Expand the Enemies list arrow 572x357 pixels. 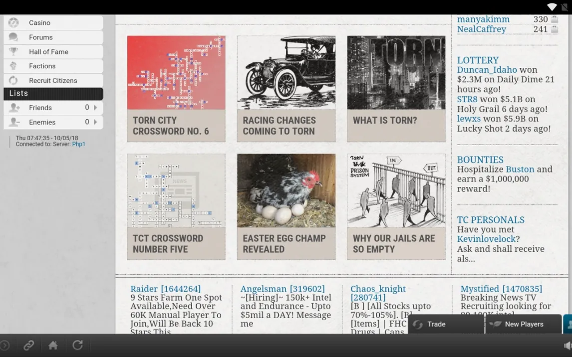tap(95, 122)
